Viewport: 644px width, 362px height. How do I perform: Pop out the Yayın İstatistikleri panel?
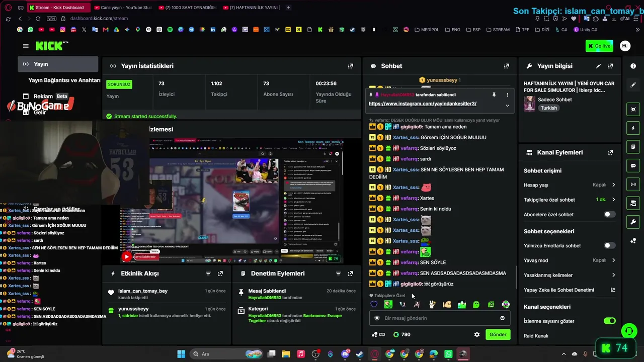pos(351,66)
